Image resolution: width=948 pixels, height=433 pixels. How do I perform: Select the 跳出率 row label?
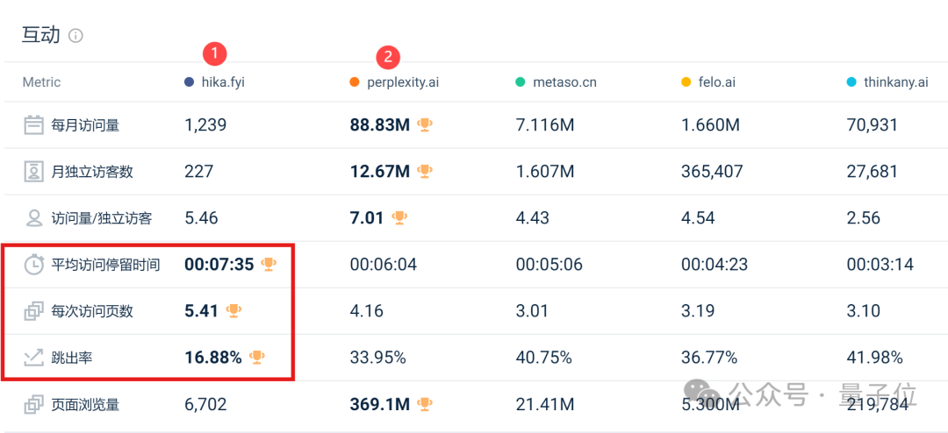pyautogui.click(x=72, y=358)
